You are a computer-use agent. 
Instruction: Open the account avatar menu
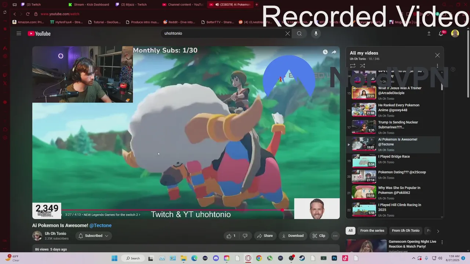pos(455,33)
